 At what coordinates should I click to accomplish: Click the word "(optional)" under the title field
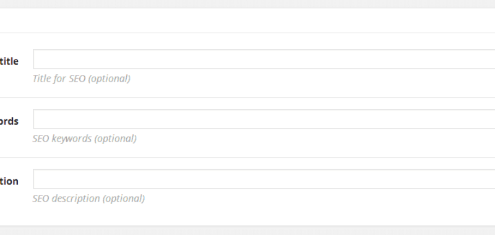110,79
